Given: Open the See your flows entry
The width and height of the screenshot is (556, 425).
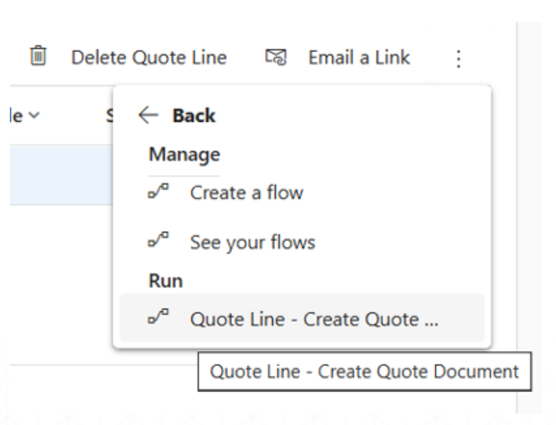Looking at the screenshot, I should 253,242.
